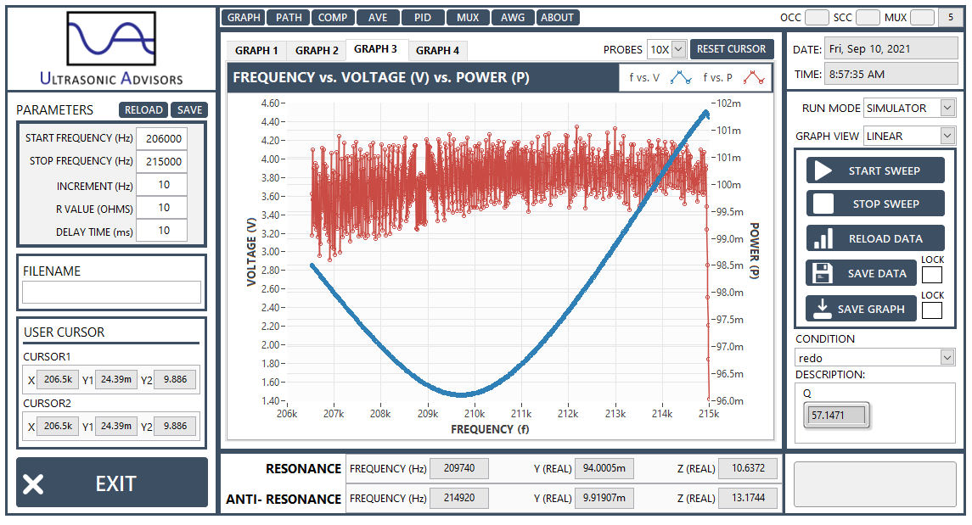Open the PATH menu tab
972x525 pixels.
pyautogui.click(x=289, y=17)
